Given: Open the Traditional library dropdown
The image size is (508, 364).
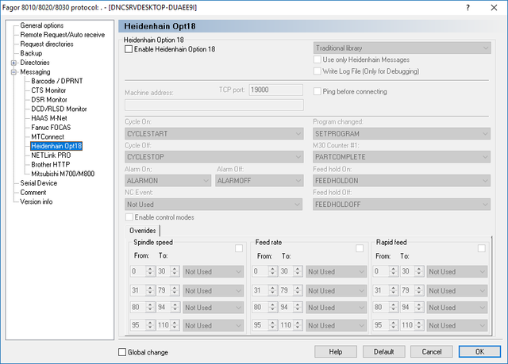Looking at the screenshot, I should click(x=402, y=48).
